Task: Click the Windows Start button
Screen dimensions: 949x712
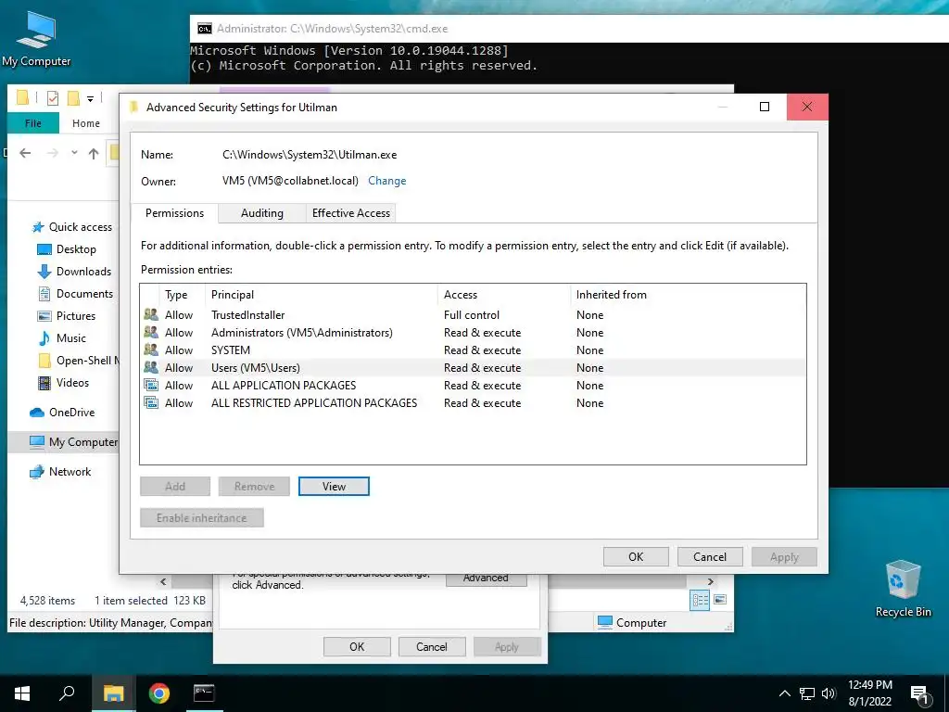Action: click(x=22, y=693)
